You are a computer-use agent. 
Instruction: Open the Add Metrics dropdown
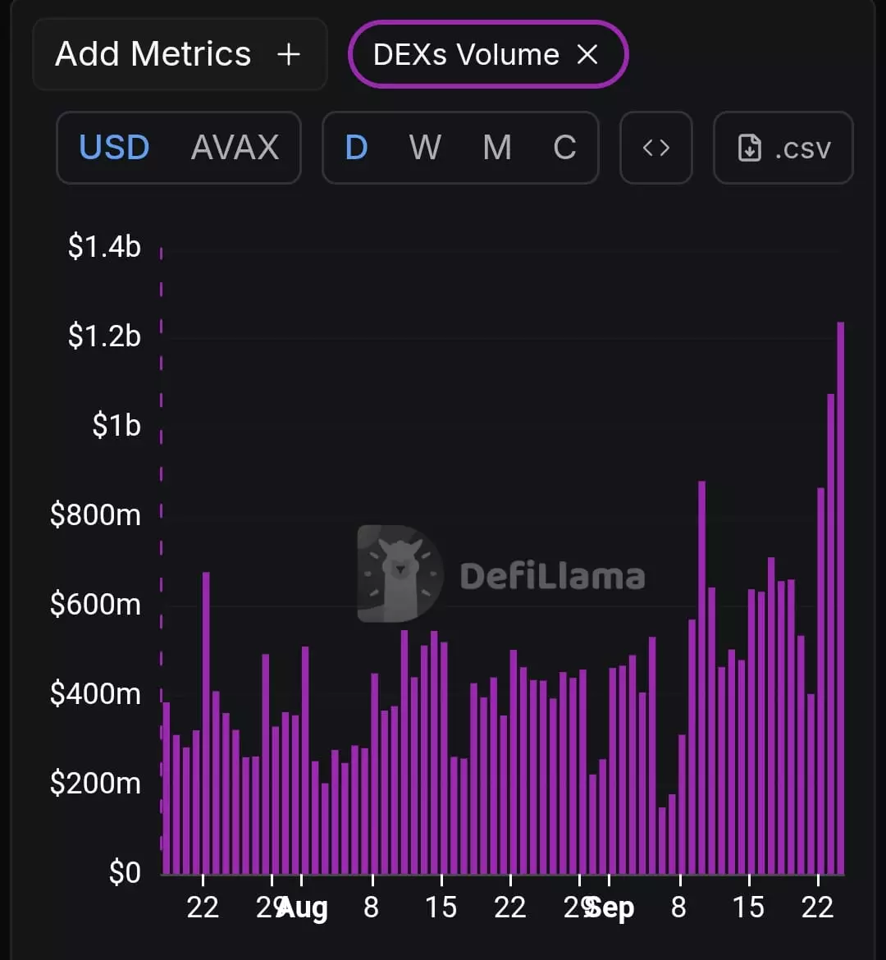coord(180,54)
